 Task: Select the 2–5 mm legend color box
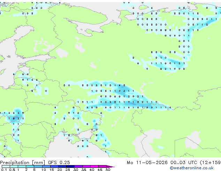30,166
